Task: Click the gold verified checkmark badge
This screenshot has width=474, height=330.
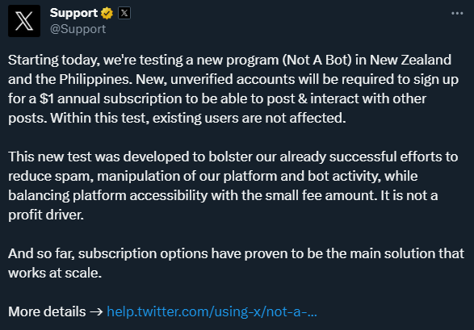Action: (x=107, y=13)
